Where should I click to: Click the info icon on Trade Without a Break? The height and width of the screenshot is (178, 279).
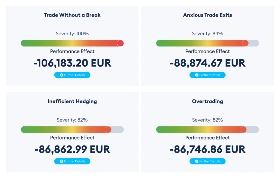61,75
